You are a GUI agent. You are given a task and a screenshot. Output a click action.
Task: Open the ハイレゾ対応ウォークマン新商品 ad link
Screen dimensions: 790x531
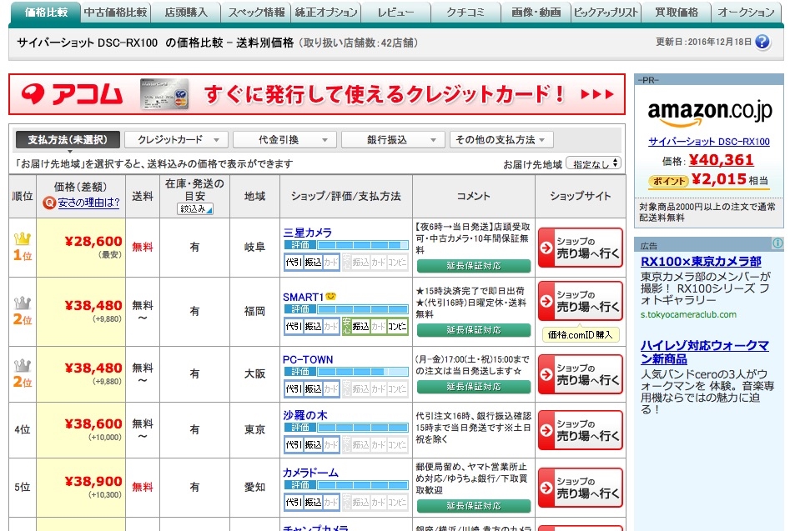pyautogui.click(x=704, y=352)
